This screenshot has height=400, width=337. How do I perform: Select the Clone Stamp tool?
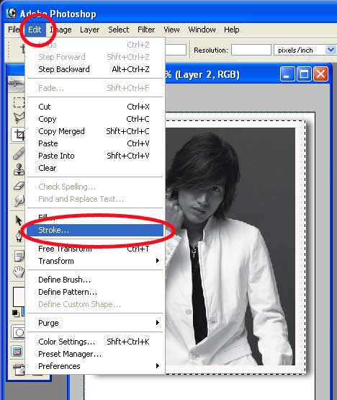tap(18, 169)
